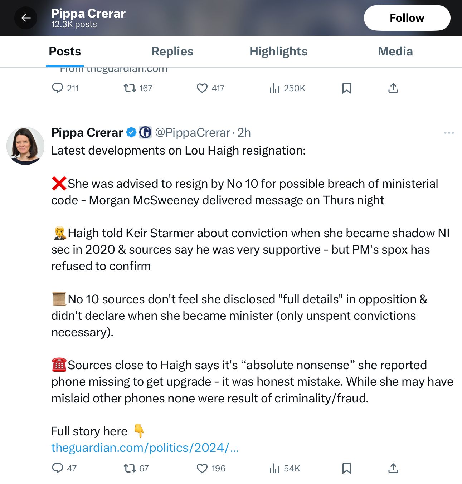View analytics for the 54K views post
This screenshot has height=484, width=462.
click(274, 468)
